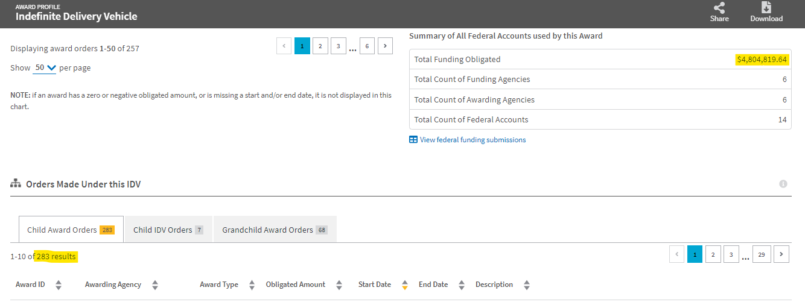This screenshot has height=302, width=805.
Task: Sort by Award ID column arrows
Action: pyautogui.click(x=59, y=285)
